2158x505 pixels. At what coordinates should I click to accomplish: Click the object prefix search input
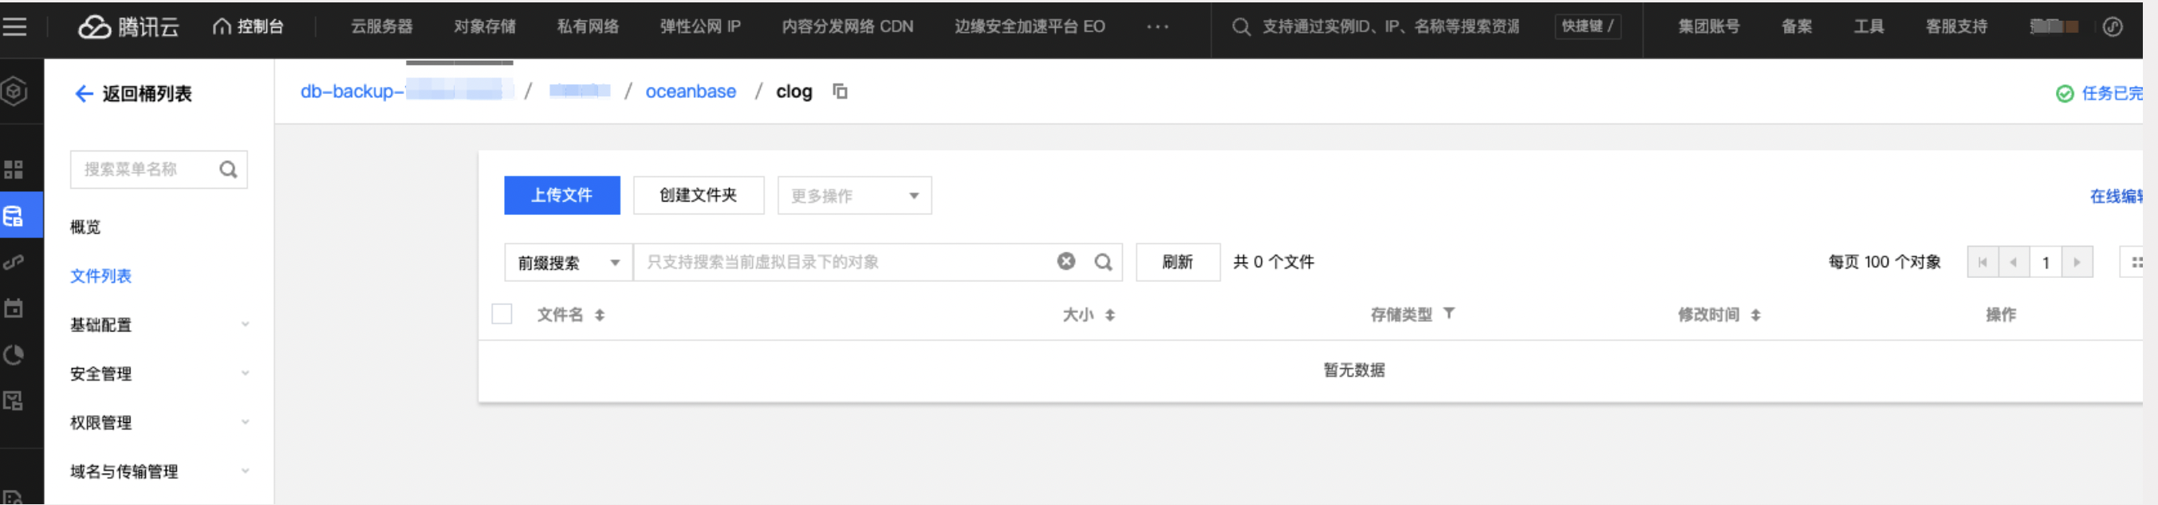point(842,263)
